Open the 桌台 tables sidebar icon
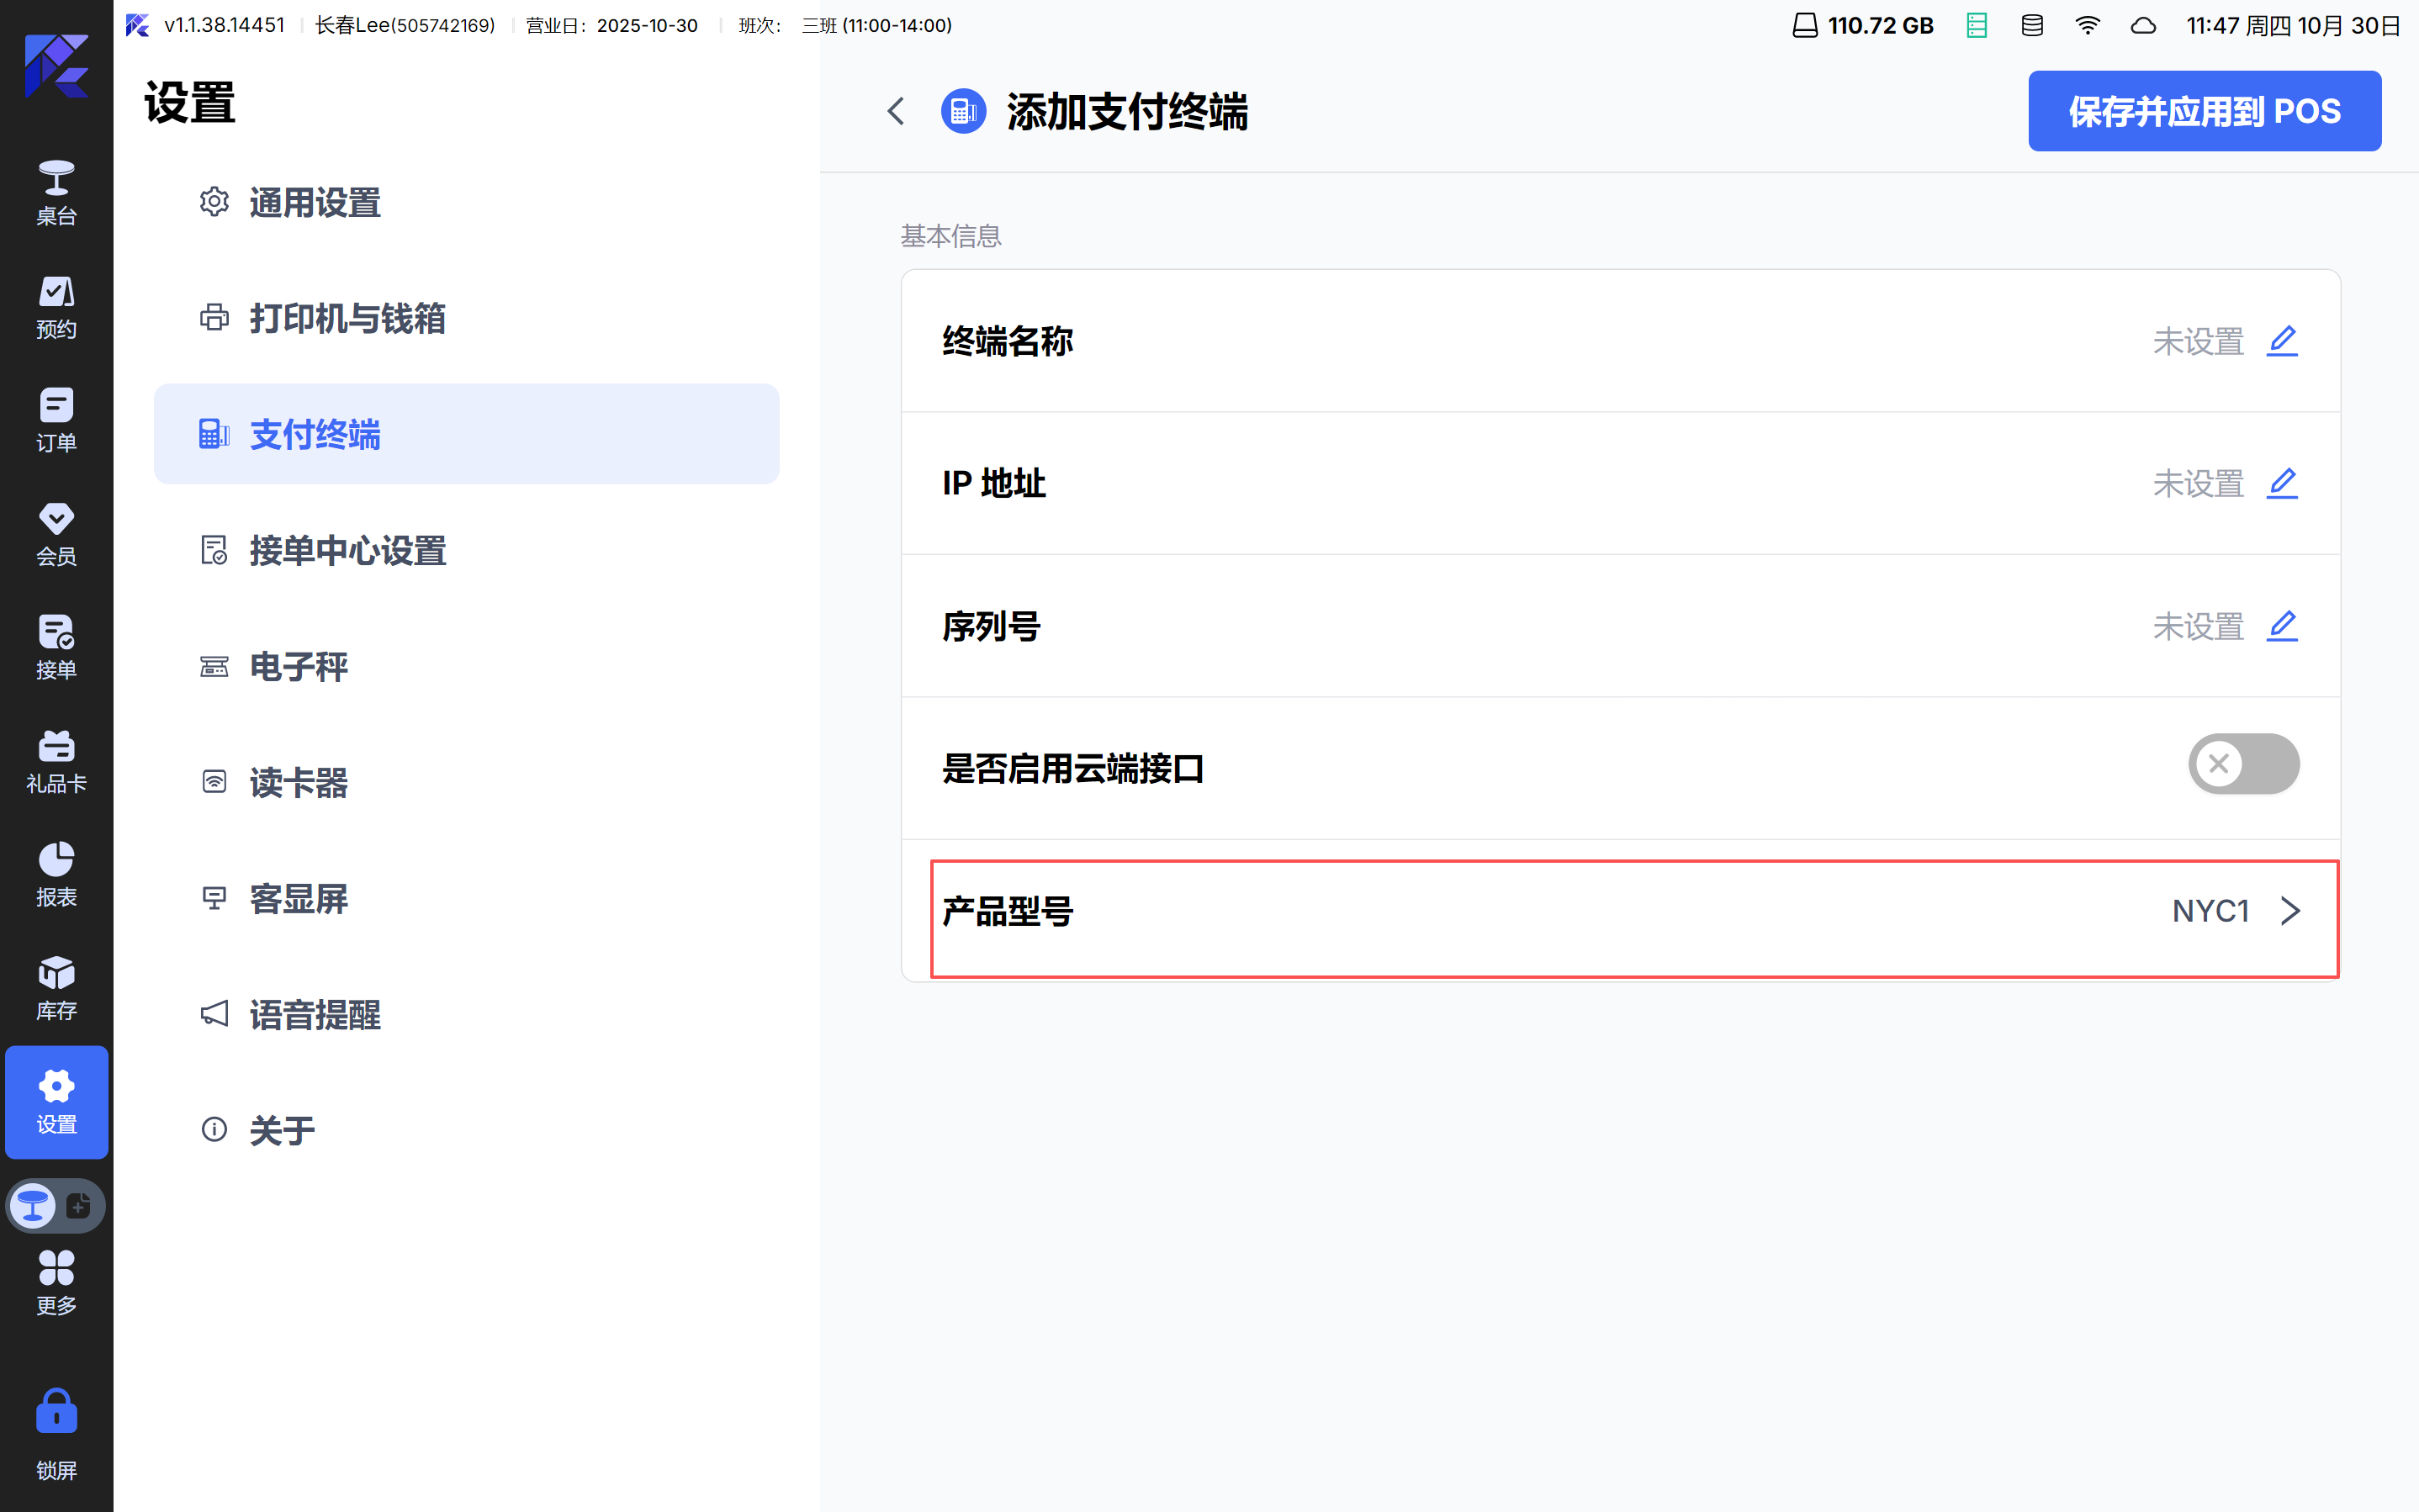Viewport: 2419px width, 1512px height. coord(56,192)
